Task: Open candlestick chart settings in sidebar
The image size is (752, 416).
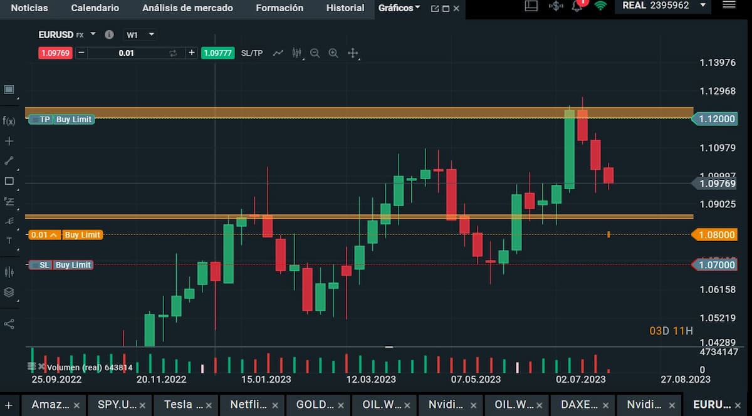Action: click(9, 272)
